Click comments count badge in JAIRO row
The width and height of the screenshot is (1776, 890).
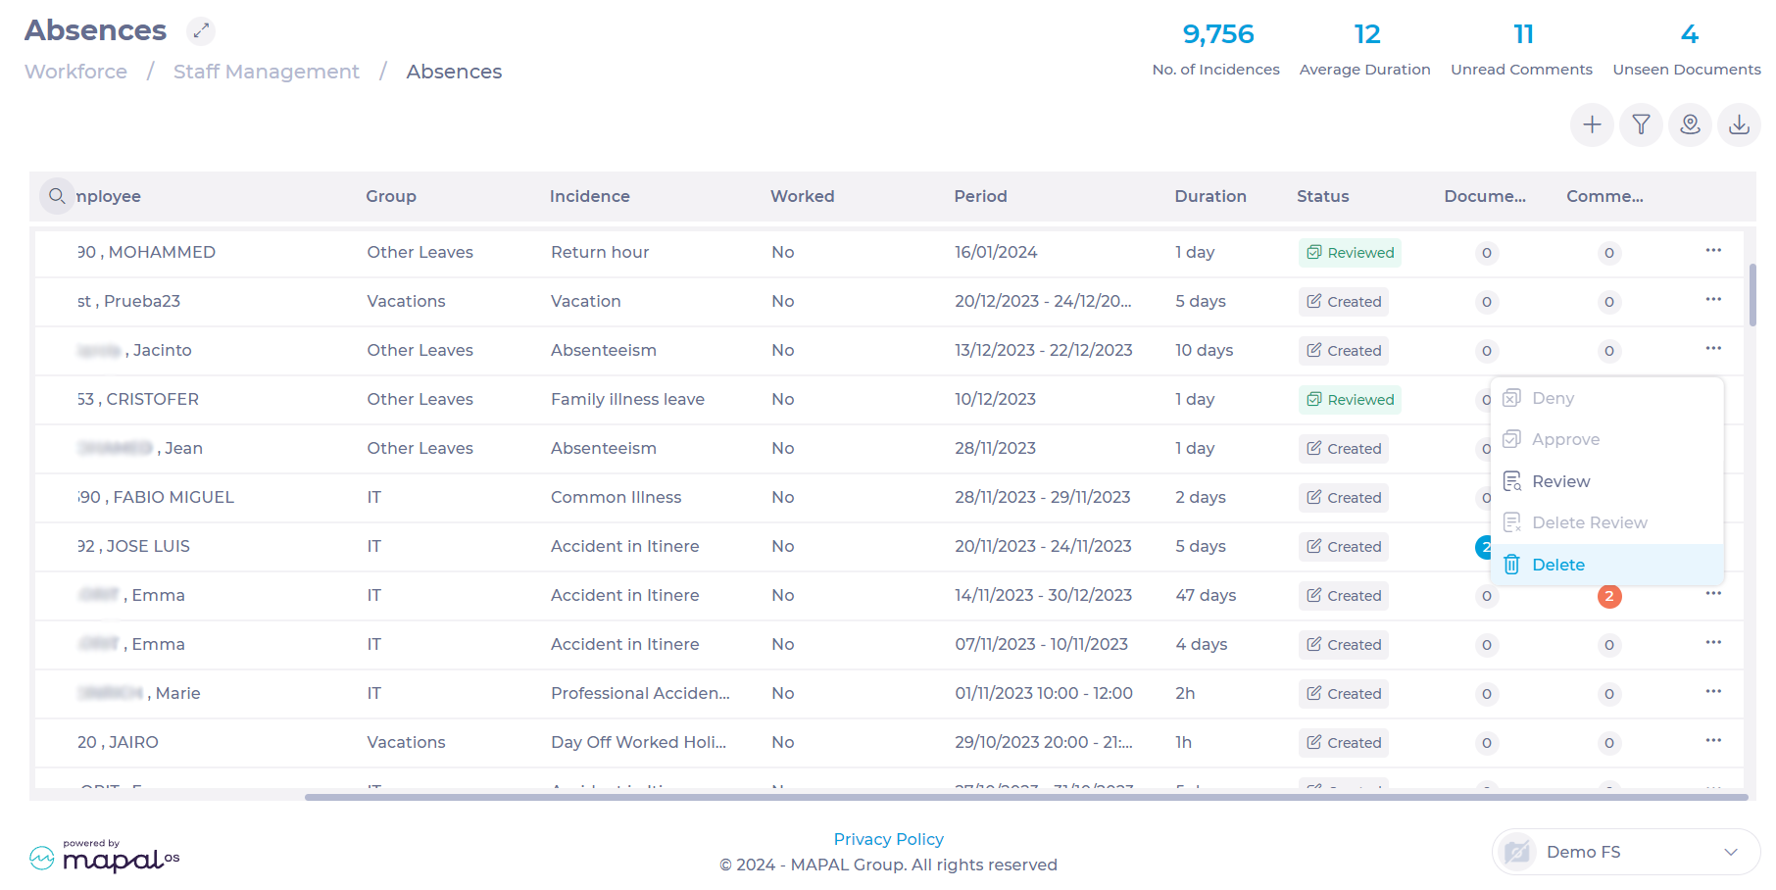[1608, 743]
